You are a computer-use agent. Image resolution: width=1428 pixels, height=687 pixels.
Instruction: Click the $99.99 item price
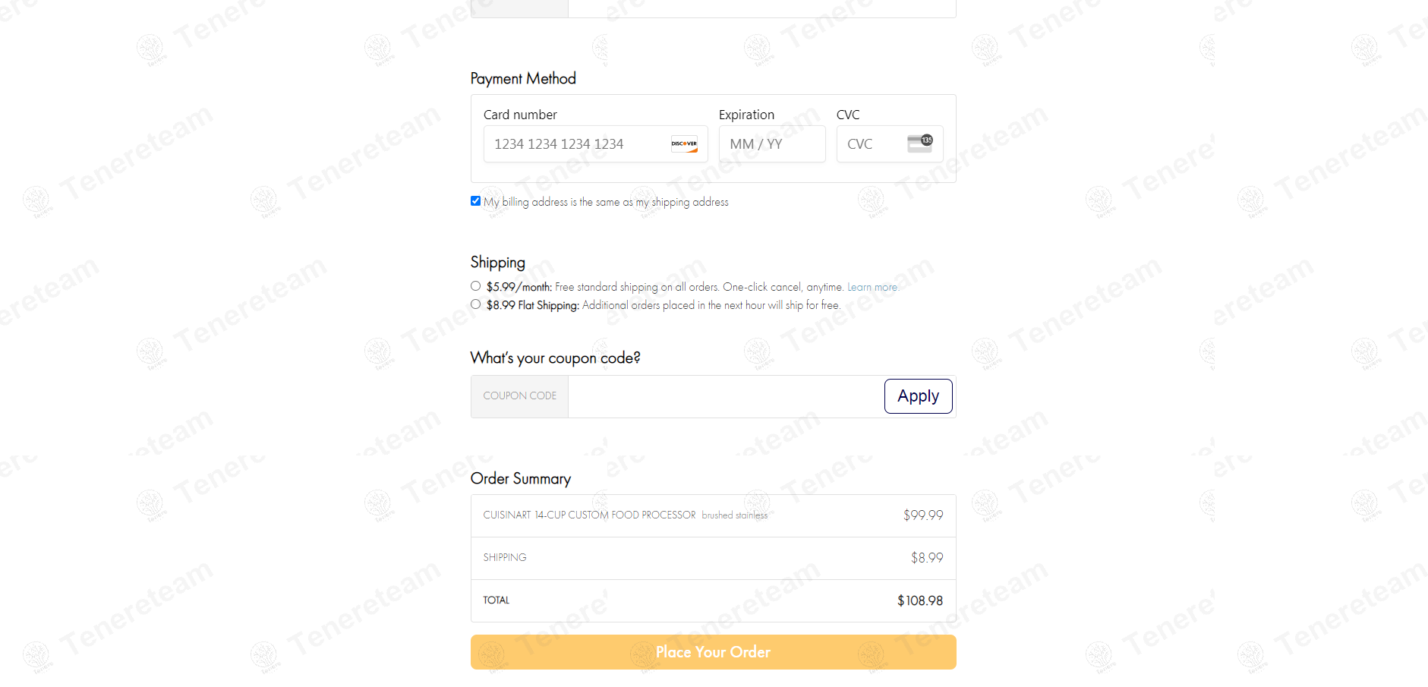(x=922, y=515)
